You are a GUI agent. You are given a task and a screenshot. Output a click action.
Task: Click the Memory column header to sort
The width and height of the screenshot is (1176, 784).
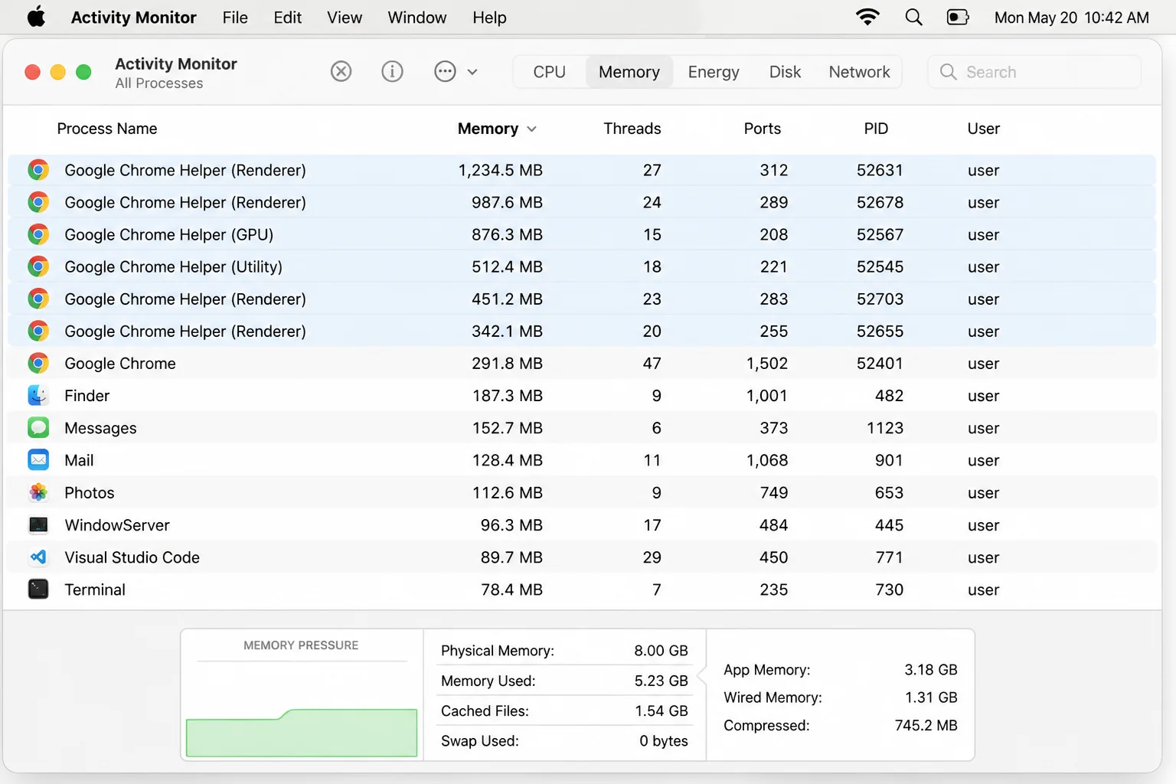pyautogui.click(x=488, y=129)
